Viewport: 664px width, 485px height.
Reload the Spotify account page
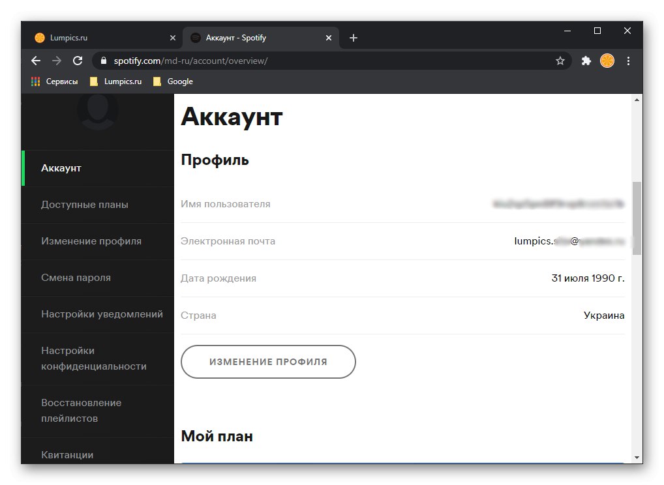(78, 61)
